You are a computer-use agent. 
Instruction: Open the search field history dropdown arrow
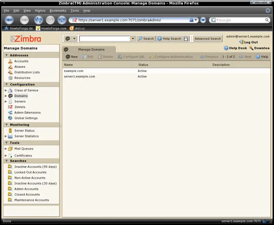133,39
